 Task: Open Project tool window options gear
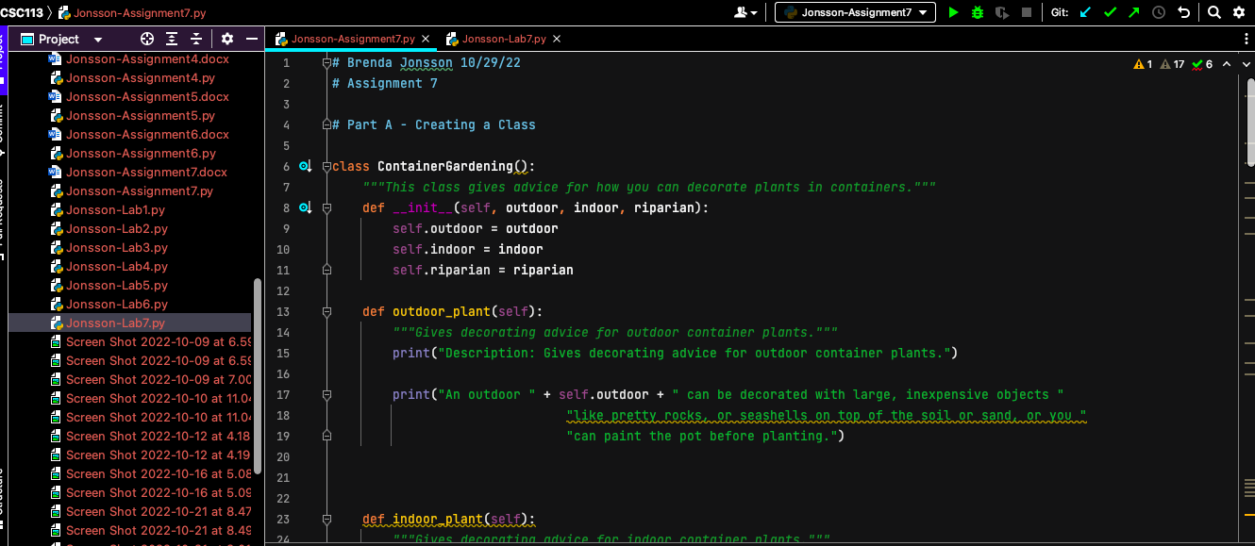[226, 39]
